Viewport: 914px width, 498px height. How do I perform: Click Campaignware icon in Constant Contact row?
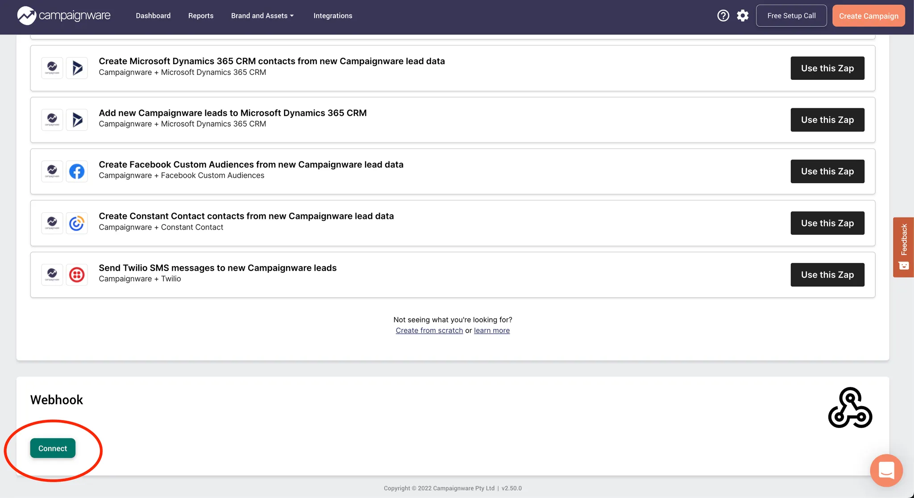[x=52, y=223]
